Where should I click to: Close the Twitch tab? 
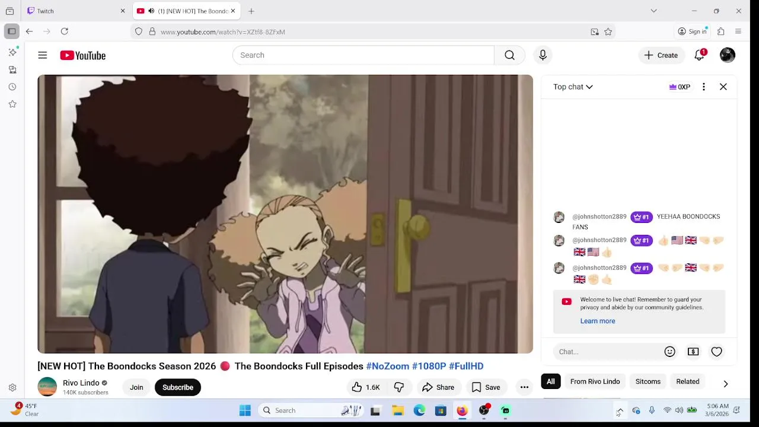(x=123, y=11)
